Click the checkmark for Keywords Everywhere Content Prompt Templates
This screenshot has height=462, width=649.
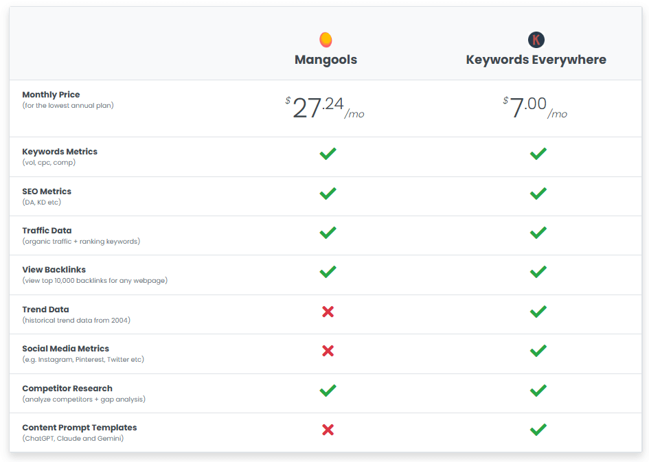(x=538, y=429)
